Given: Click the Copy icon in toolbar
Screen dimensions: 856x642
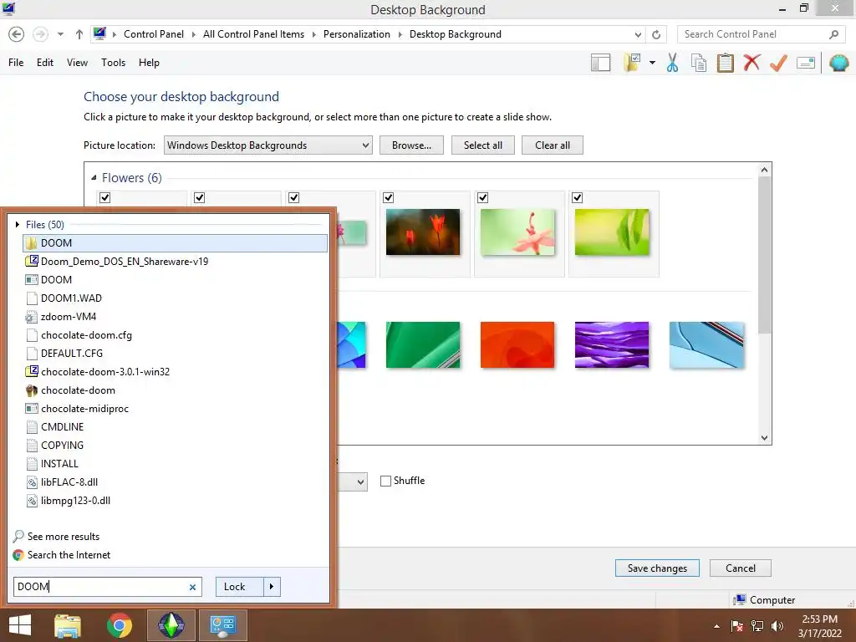Looking at the screenshot, I should point(699,63).
